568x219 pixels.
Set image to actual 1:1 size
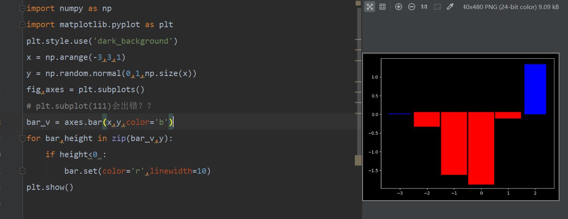click(x=424, y=7)
